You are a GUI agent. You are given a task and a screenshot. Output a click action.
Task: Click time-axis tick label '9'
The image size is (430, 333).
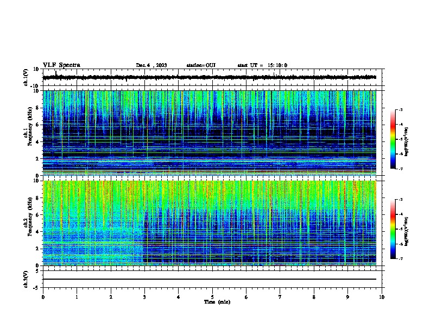[347, 297]
